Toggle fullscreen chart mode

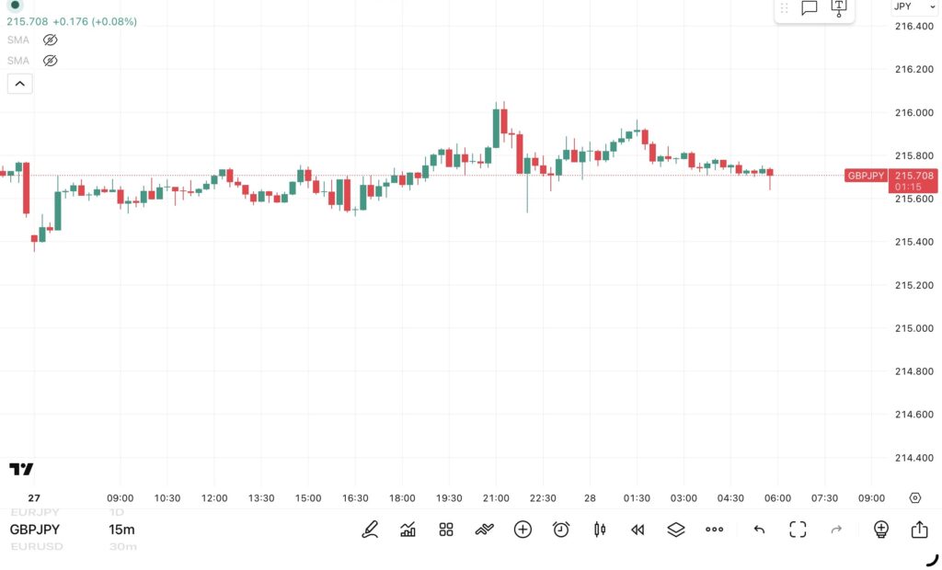[x=797, y=530]
